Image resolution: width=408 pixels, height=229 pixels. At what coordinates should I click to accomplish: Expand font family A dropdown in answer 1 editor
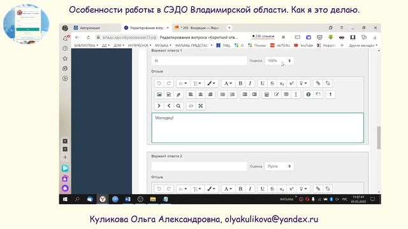point(228,83)
